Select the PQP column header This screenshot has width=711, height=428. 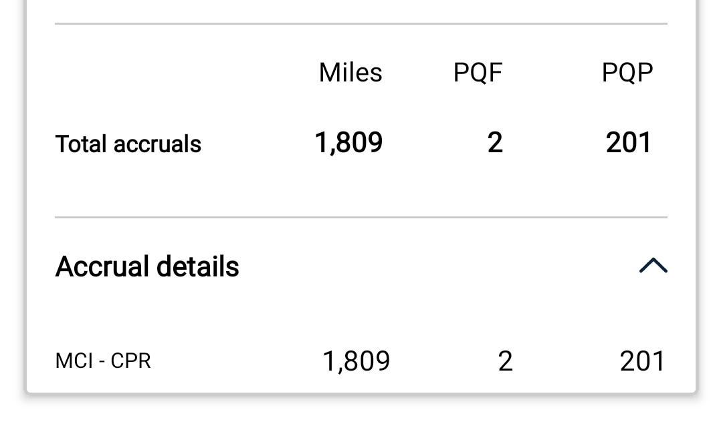(x=627, y=73)
